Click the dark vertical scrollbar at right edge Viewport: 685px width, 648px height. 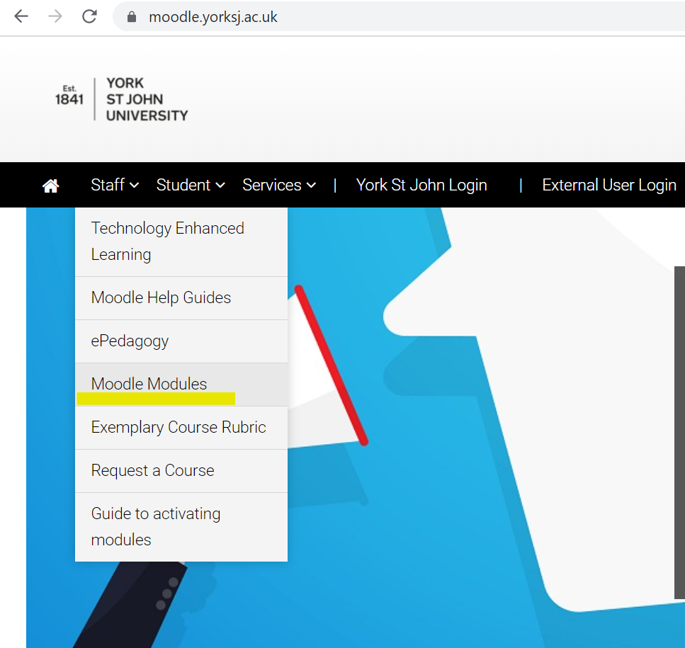pos(680,432)
